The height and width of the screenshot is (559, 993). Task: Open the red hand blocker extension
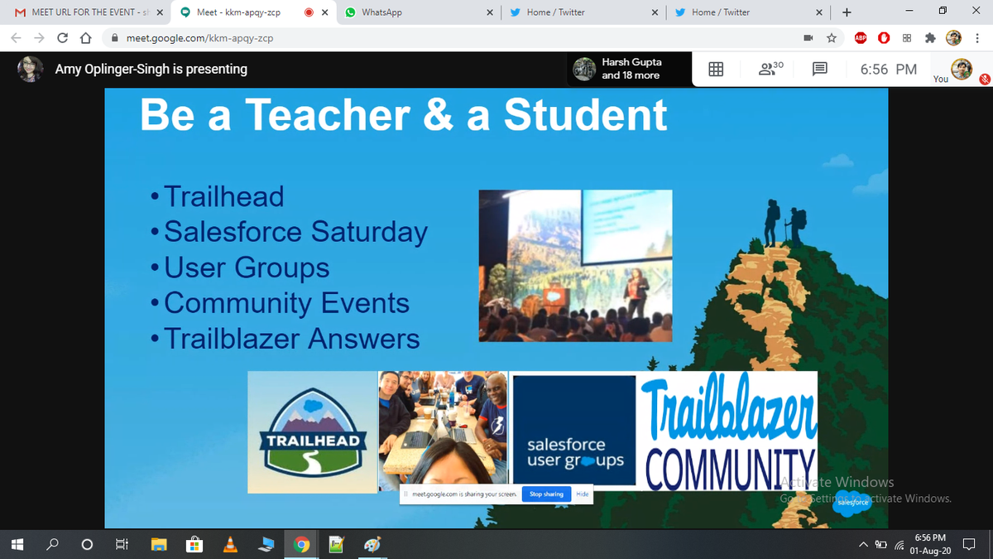[884, 38]
